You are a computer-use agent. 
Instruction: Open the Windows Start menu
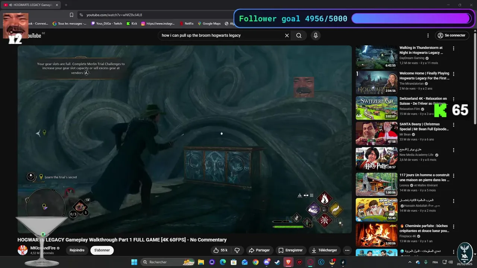point(134,262)
